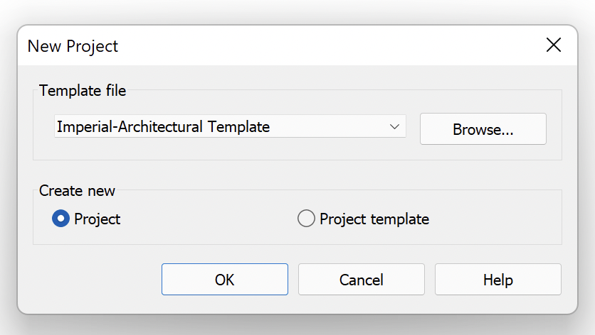The height and width of the screenshot is (335, 595).
Task: Click the 'Project template' option label
Action: pos(374,219)
